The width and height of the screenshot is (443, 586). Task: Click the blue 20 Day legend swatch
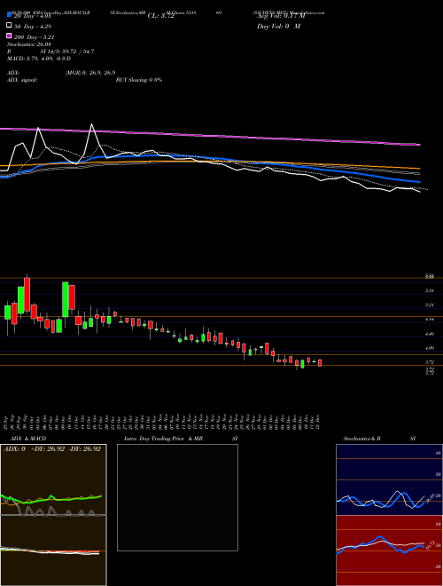(x=9, y=15)
